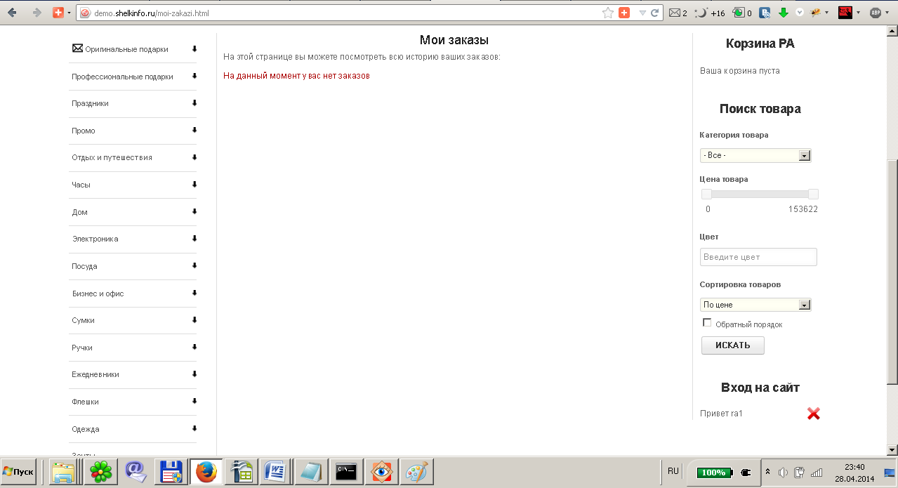Bookmark this page using the star icon
The width and height of the screenshot is (898, 488).
point(607,13)
